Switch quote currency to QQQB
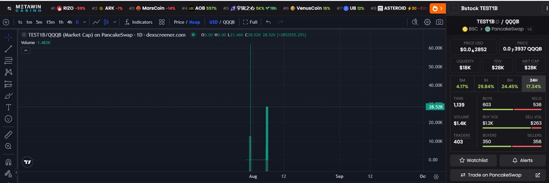 (x=230, y=22)
